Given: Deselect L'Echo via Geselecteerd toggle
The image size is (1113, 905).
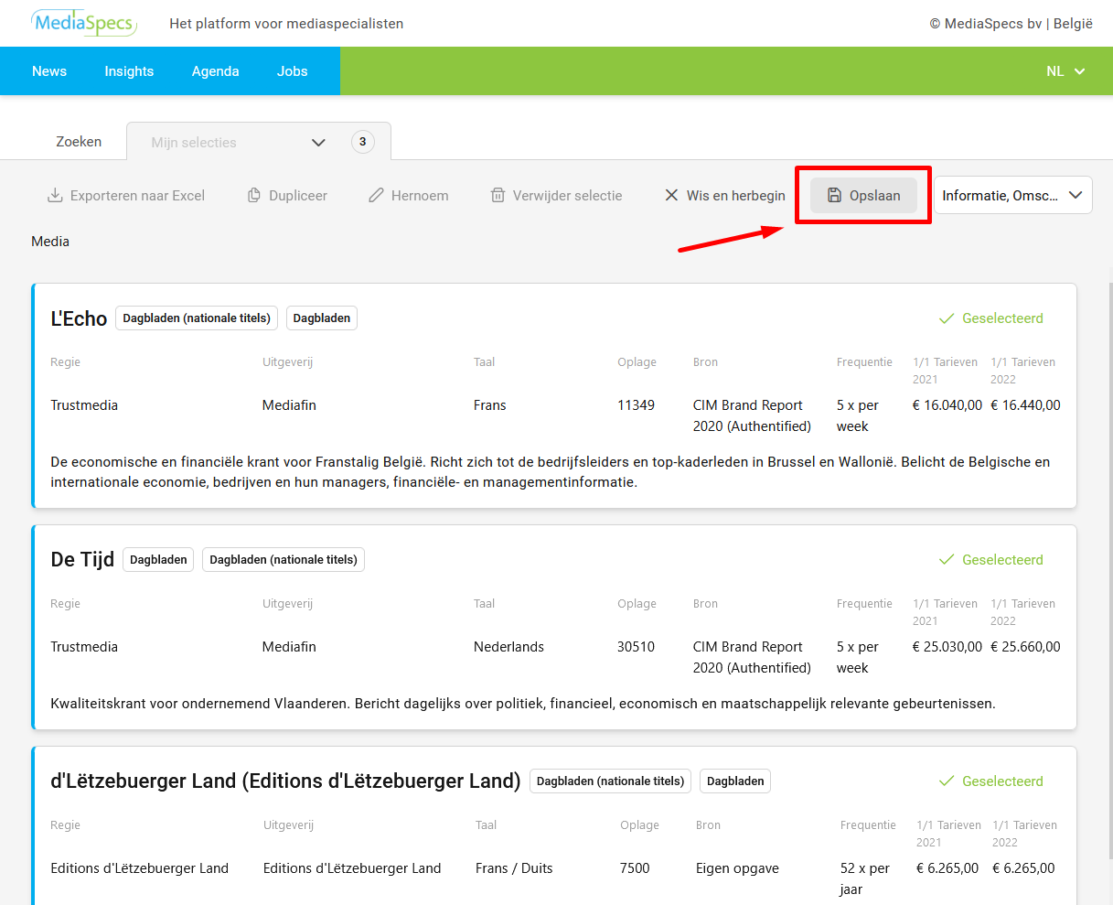Looking at the screenshot, I should (x=990, y=318).
